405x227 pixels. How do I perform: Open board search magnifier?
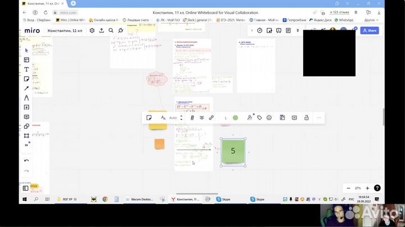(111, 31)
